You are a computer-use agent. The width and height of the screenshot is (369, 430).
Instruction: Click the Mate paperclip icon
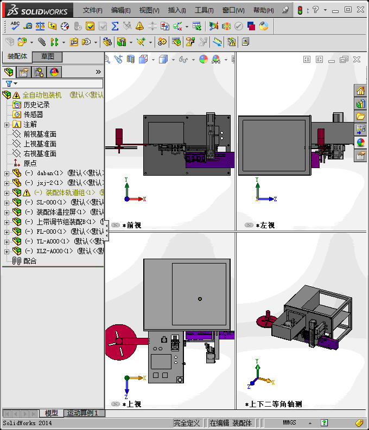[42, 42]
